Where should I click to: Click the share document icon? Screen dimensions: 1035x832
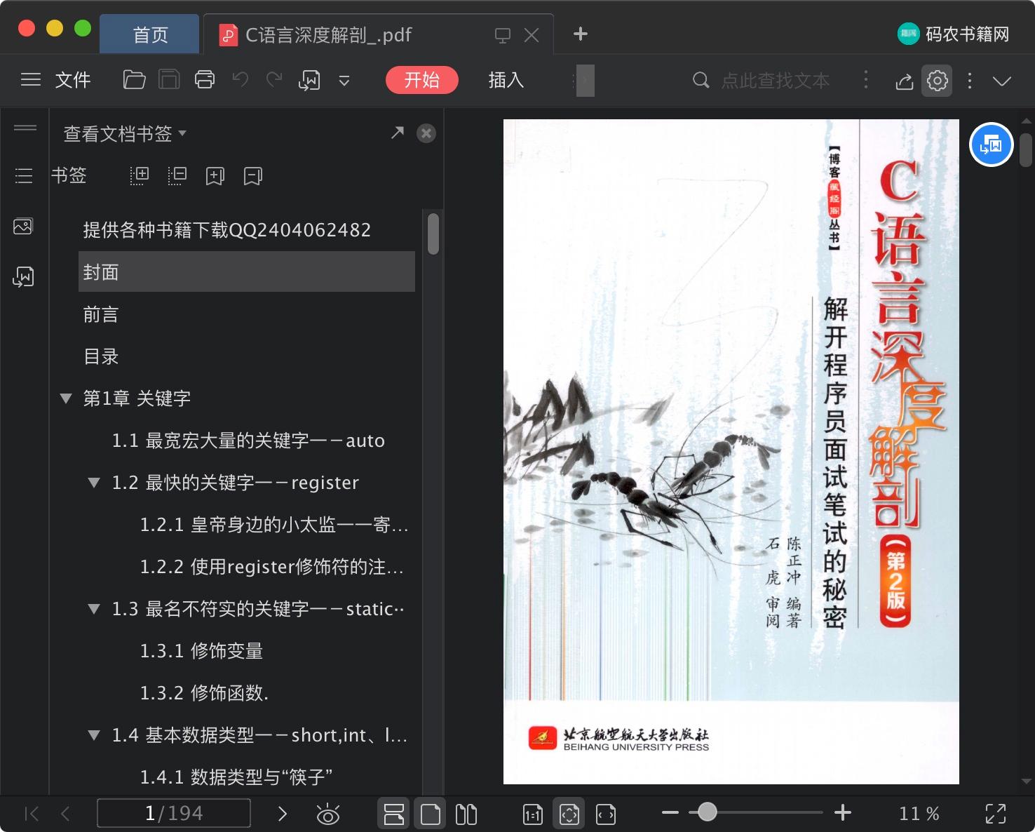[x=905, y=81]
